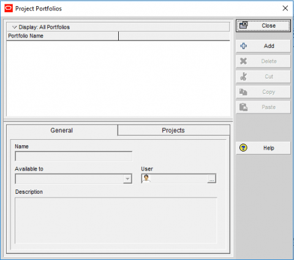Click the Paste clipboard icon
The height and width of the screenshot is (260, 294).
(243, 107)
